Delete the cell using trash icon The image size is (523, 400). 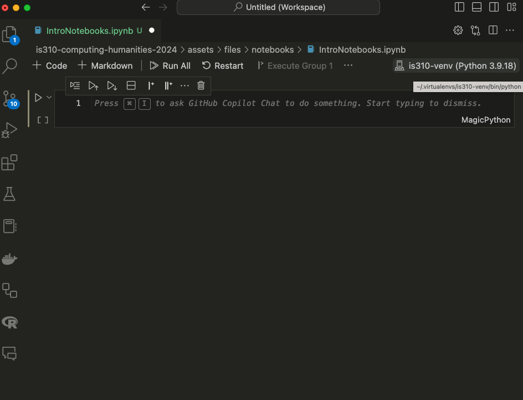point(201,85)
